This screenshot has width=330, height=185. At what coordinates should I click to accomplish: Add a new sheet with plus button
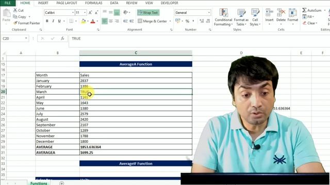[x=61, y=183]
